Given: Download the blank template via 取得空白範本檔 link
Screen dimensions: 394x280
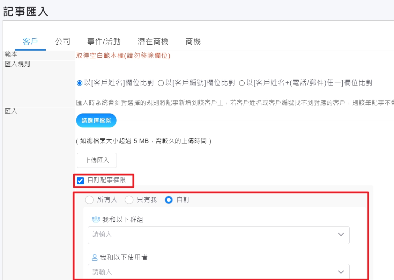Looking at the screenshot, I should pyautogui.click(x=123, y=56).
